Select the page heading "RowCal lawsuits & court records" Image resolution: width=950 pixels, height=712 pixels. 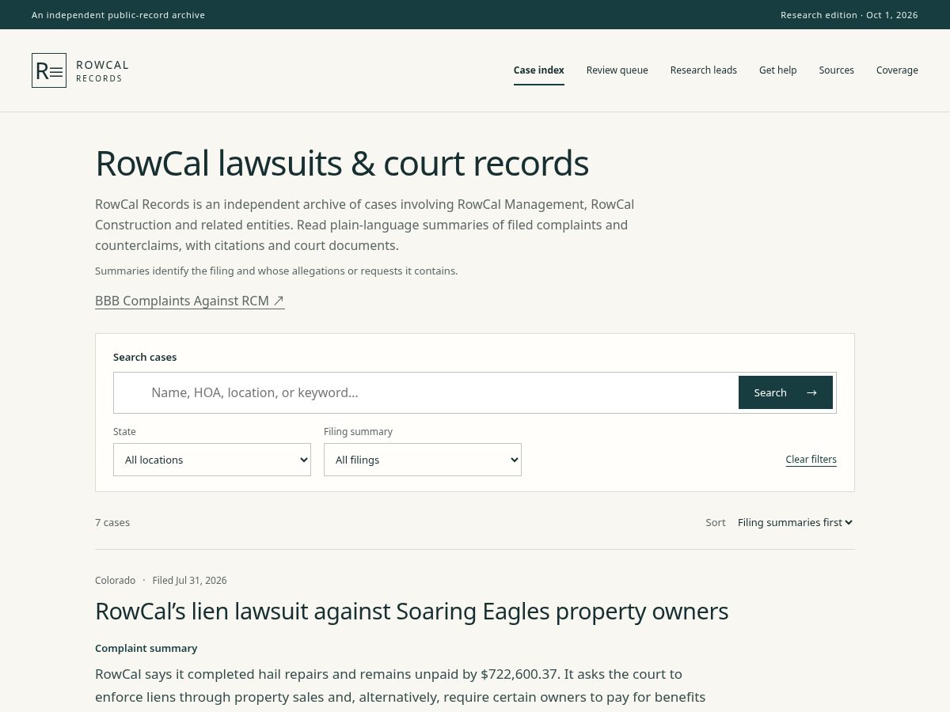pyautogui.click(x=342, y=163)
